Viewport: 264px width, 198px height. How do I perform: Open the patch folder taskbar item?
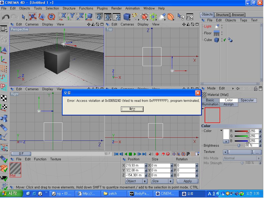tap(114, 194)
